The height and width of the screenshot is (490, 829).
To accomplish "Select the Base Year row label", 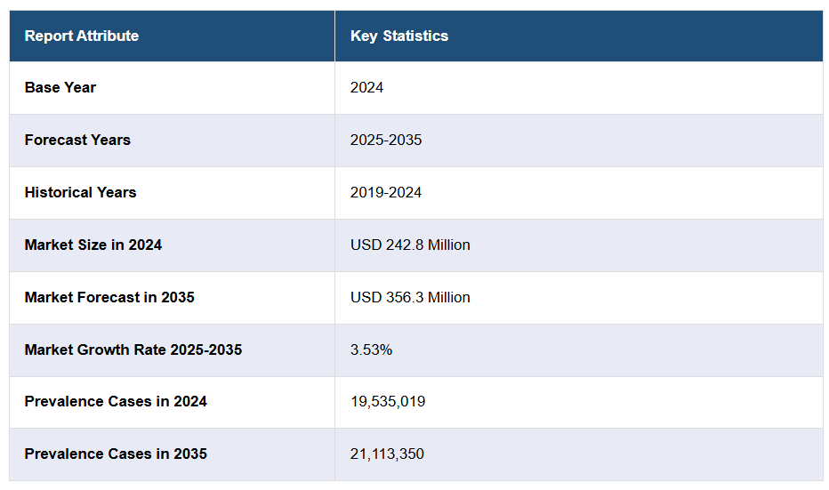I will click(60, 88).
